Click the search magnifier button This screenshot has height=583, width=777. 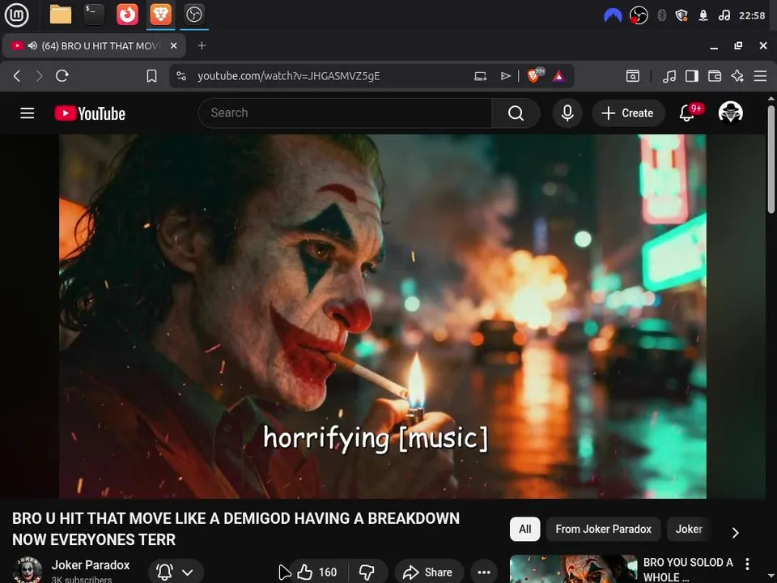pos(516,113)
